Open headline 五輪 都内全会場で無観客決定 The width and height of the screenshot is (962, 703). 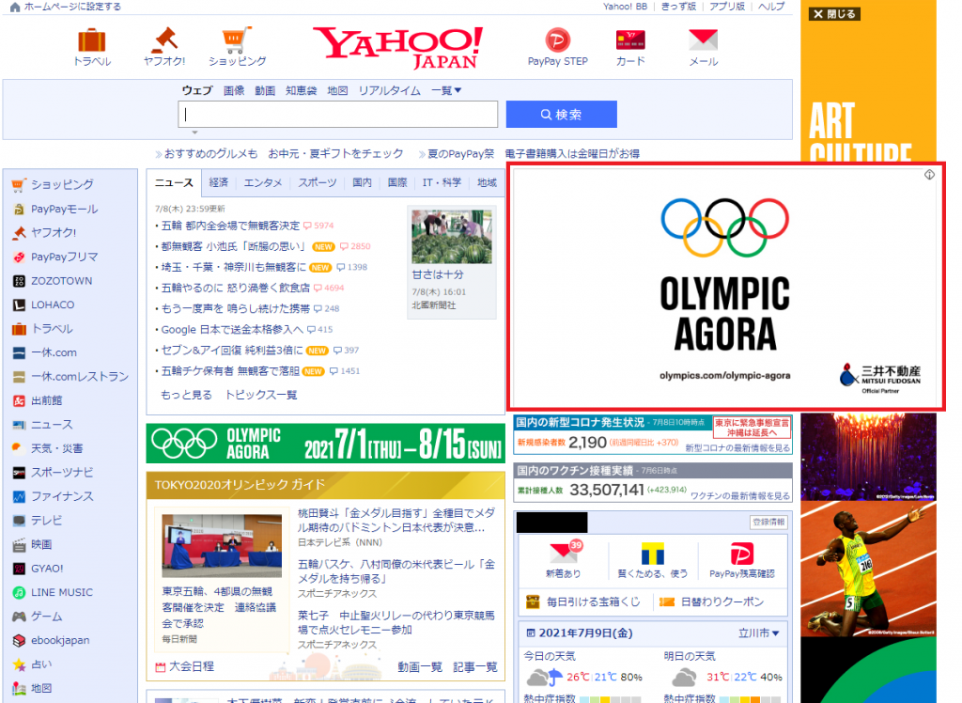click(x=230, y=226)
